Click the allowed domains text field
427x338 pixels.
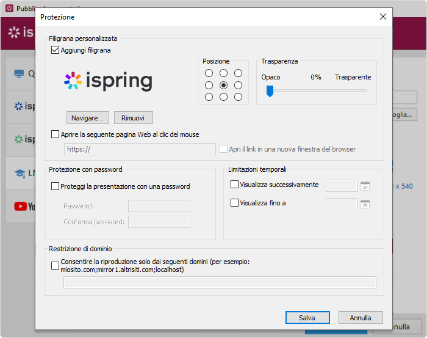coord(220,282)
